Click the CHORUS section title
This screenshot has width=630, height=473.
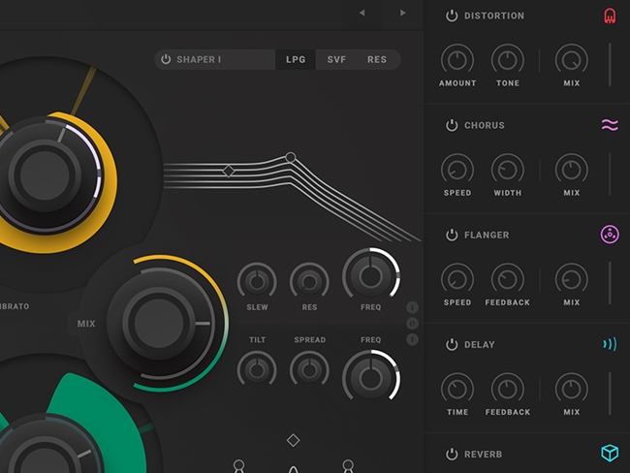click(485, 125)
